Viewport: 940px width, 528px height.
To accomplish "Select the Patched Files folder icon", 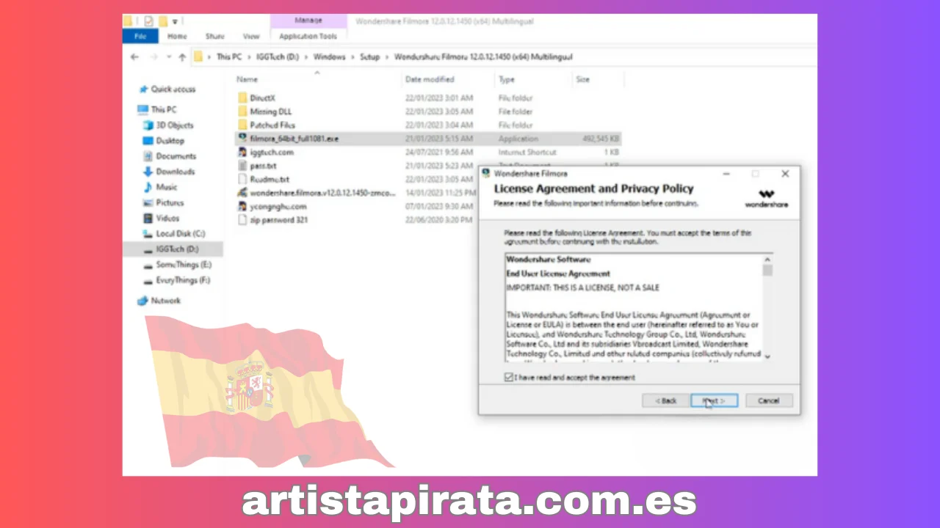I will (243, 125).
